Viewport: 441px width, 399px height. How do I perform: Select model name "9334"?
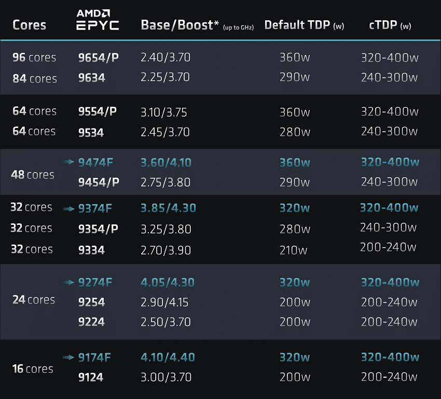[91, 250]
